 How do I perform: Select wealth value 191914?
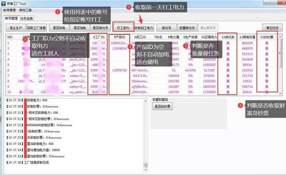(x=247, y=70)
